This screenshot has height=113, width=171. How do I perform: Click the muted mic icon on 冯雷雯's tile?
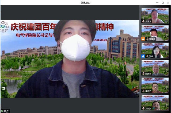click(143, 21)
